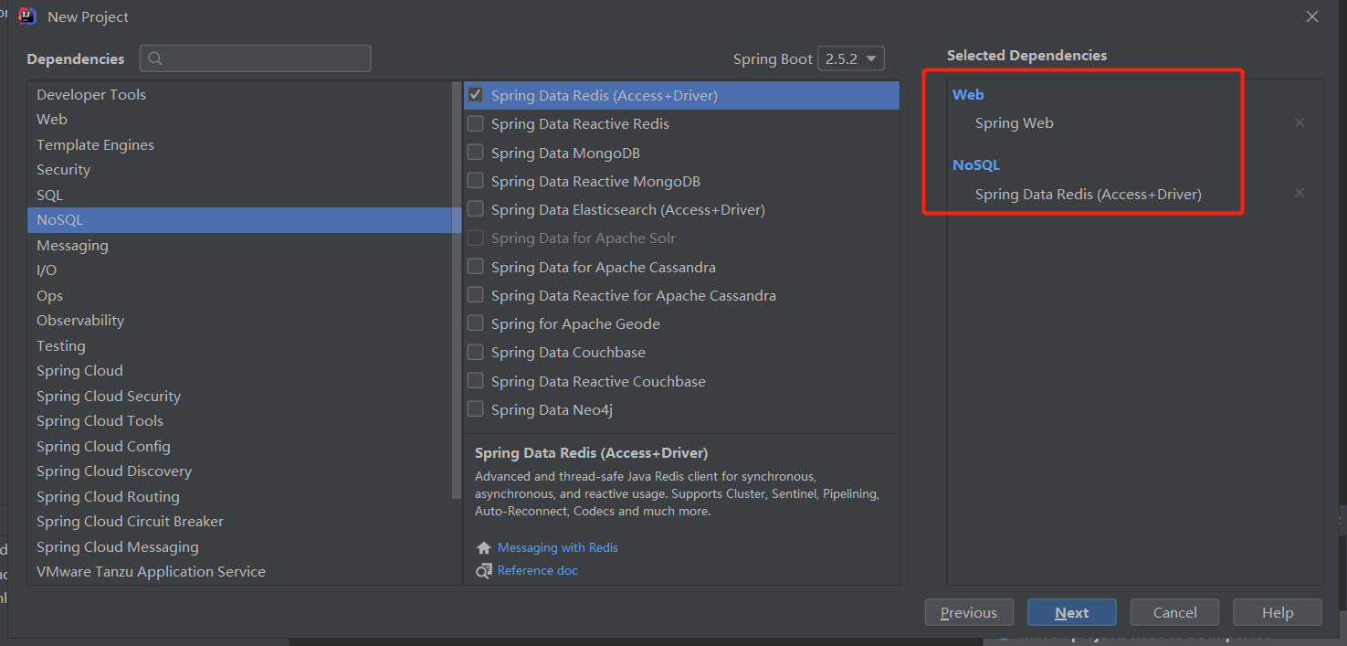Image resolution: width=1347 pixels, height=646 pixels.
Task: Click the category list vertical scrollbar
Action: 458,291
